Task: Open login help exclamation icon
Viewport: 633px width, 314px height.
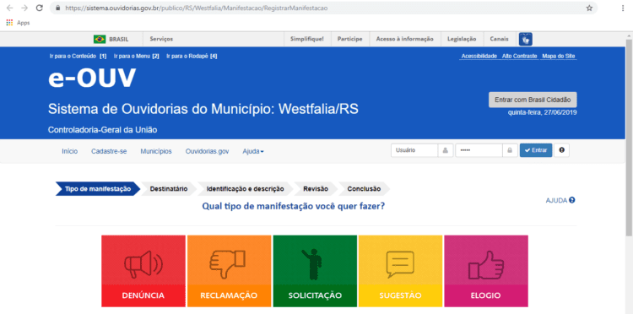Action: click(x=561, y=150)
